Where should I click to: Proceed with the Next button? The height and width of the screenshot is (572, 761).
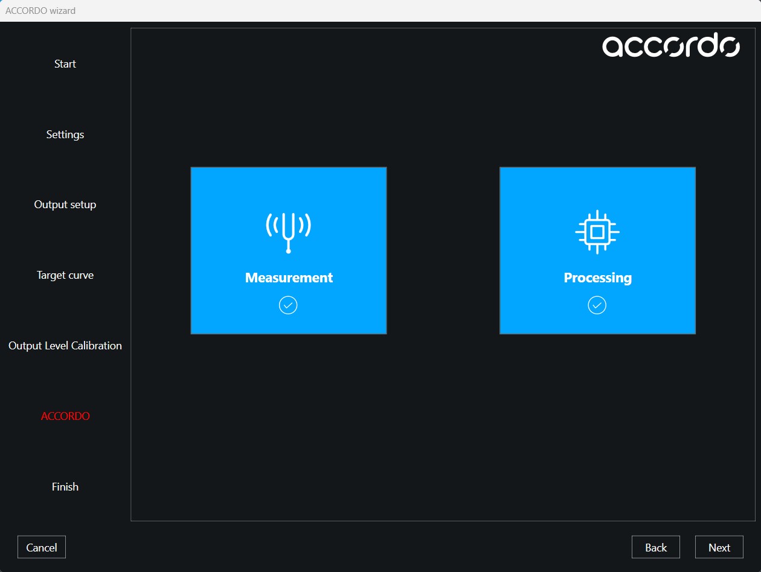point(719,547)
